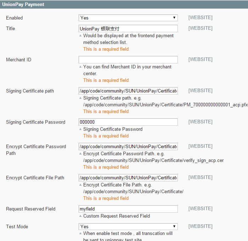The image size is (248, 241).
Task: Click the hint triangle under Merchant ID
Action: coord(80,67)
